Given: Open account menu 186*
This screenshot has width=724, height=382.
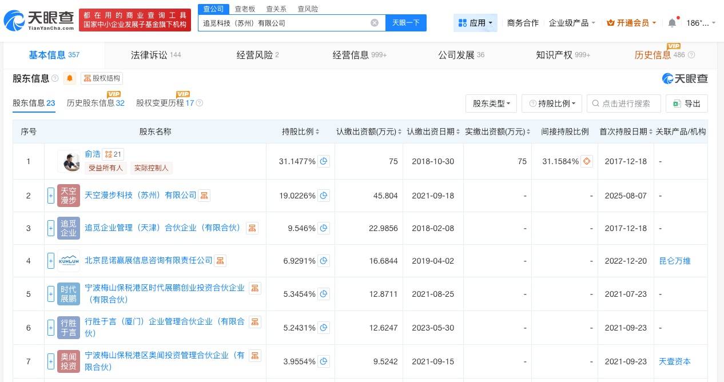Looking at the screenshot, I should (x=701, y=23).
